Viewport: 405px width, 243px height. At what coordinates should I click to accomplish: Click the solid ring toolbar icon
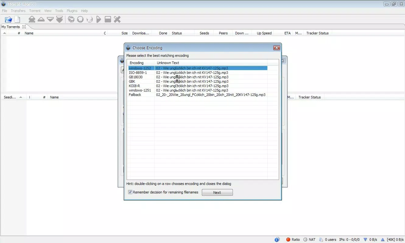click(80, 19)
